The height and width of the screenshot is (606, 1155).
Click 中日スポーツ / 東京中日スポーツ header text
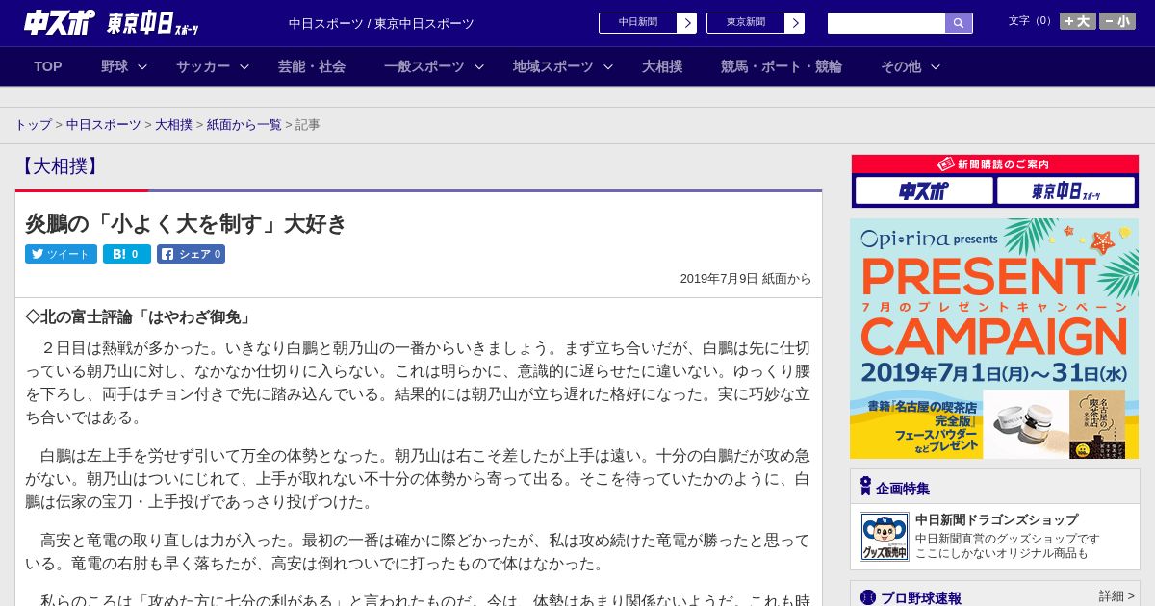click(x=381, y=23)
